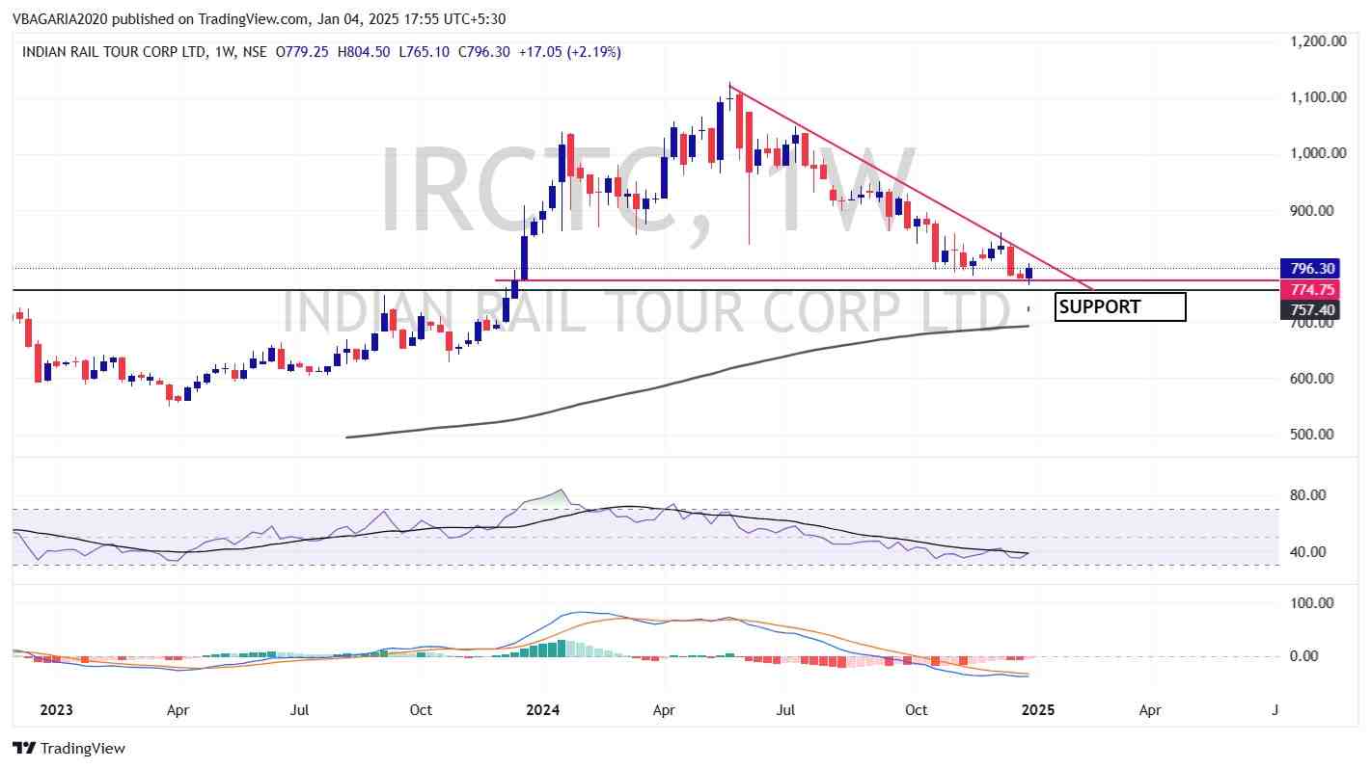Click the 40.00 RSI axis label
1371x769 pixels.
pos(1309,552)
